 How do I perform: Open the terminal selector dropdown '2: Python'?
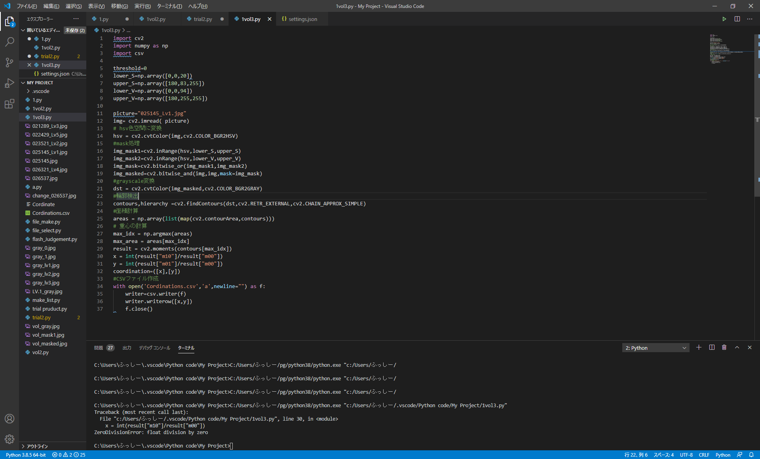[655, 348]
